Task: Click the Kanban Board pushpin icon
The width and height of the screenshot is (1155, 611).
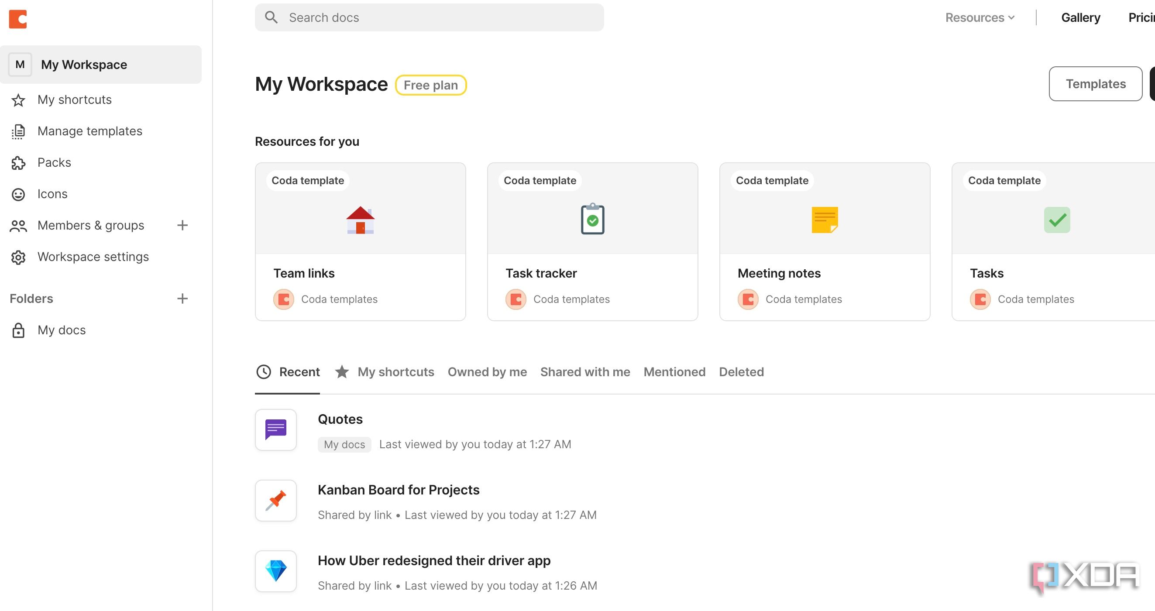Action: [x=276, y=500]
